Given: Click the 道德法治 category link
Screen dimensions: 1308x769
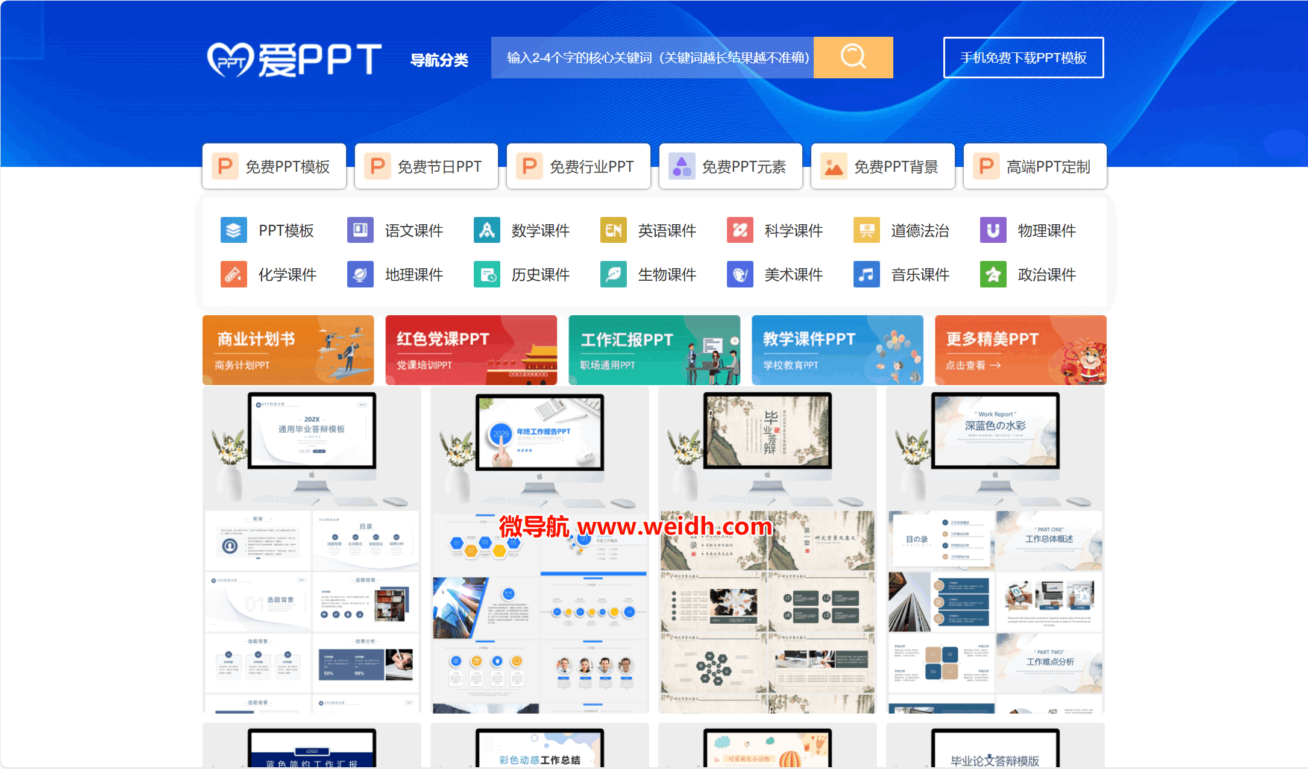Looking at the screenshot, I should pyautogui.click(x=920, y=230).
